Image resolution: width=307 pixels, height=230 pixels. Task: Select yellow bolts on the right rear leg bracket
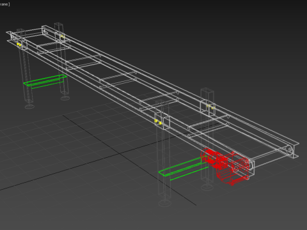coord(211,107)
